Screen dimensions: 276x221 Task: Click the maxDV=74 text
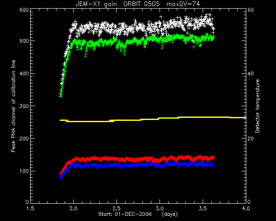click(183, 4)
